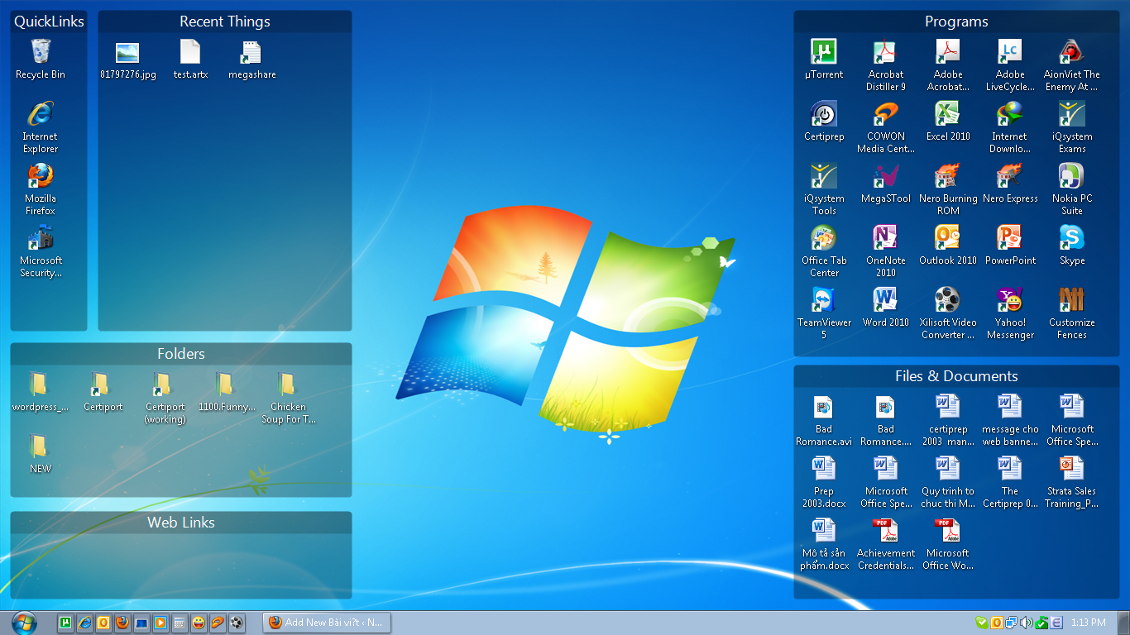Image resolution: width=1130 pixels, height=635 pixels.
Task: Select the Acrobat Distiller 9 shortcut
Action: 886,65
